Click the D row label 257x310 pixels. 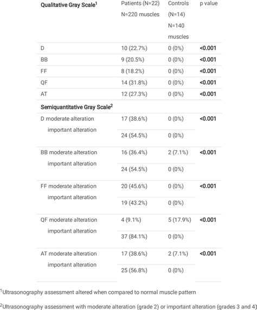click(42, 48)
